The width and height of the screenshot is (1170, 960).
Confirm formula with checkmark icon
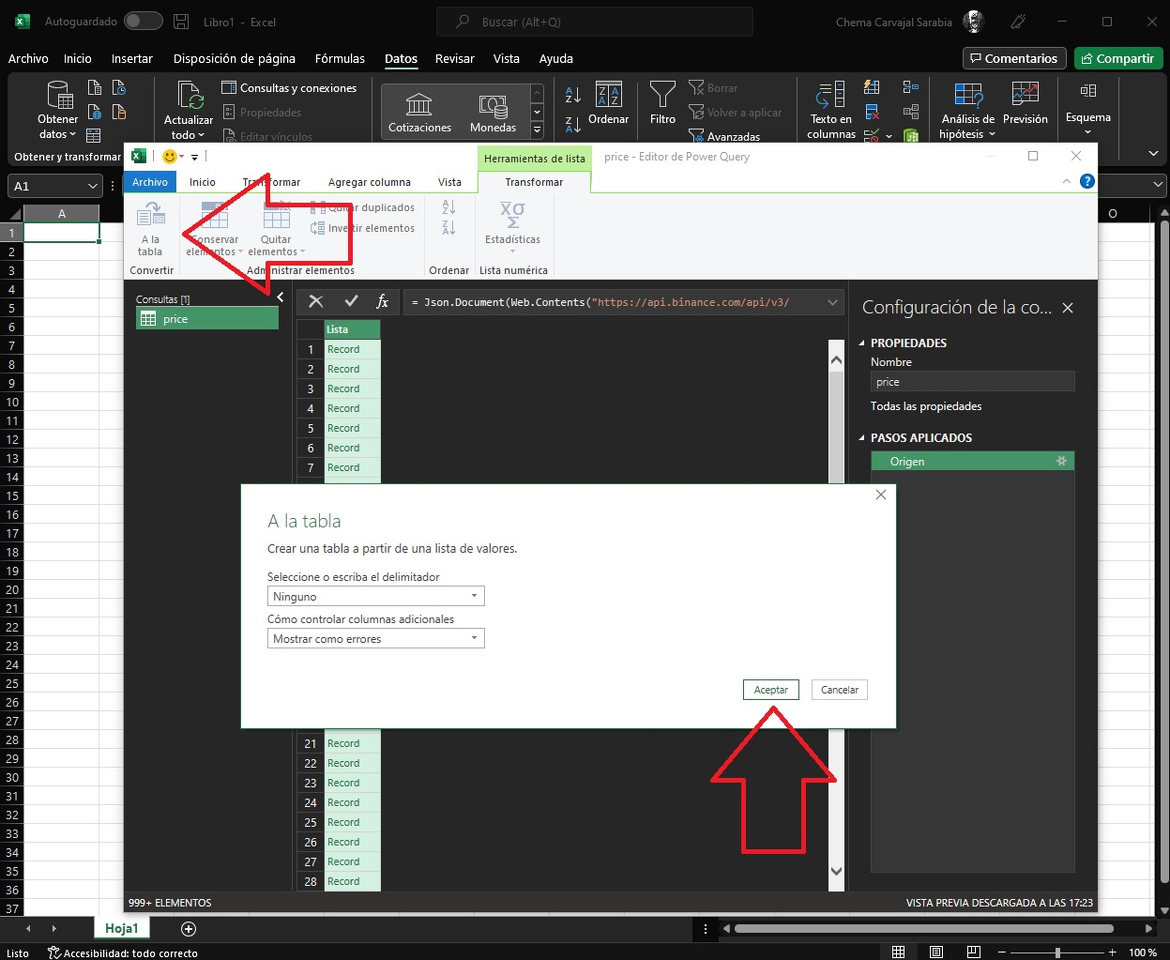pos(351,301)
